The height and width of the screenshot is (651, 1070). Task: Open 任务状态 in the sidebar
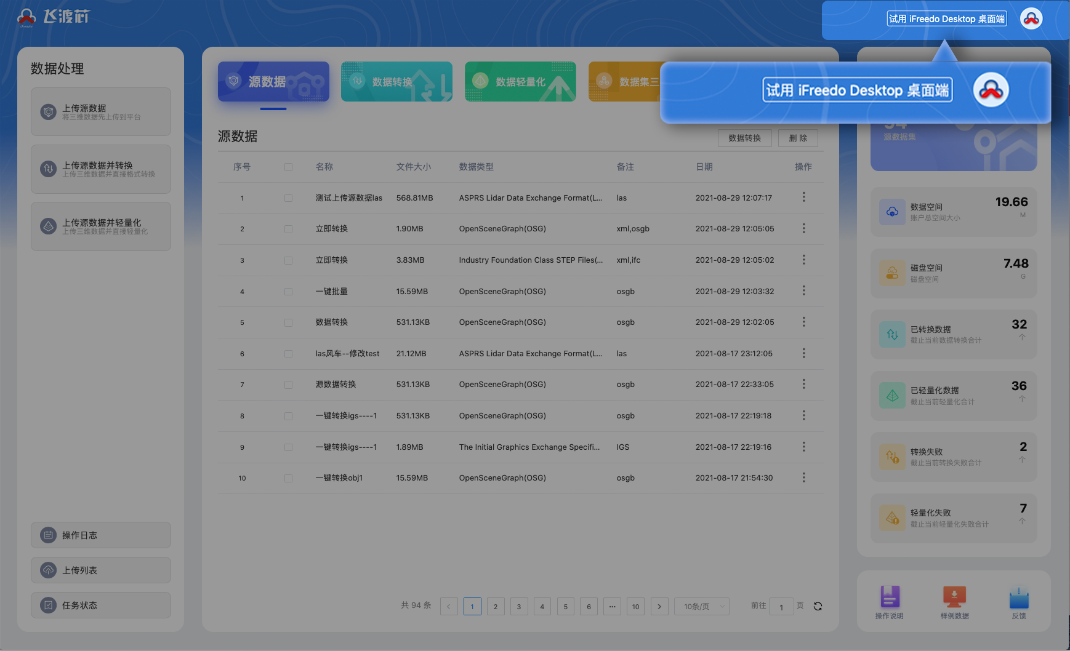point(101,605)
